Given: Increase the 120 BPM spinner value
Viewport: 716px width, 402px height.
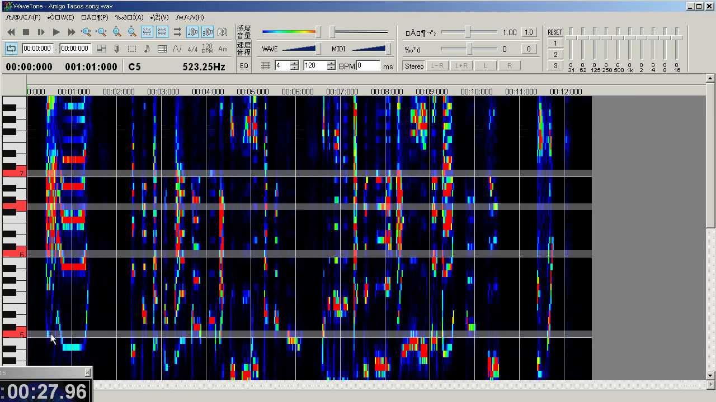Looking at the screenshot, I should tap(331, 63).
